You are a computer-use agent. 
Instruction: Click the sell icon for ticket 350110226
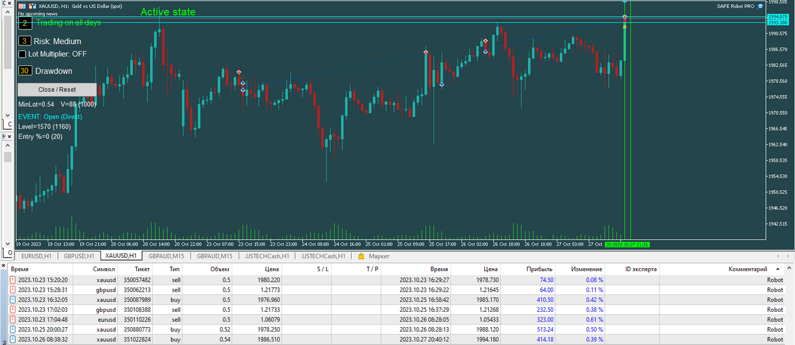click(13, 320)
